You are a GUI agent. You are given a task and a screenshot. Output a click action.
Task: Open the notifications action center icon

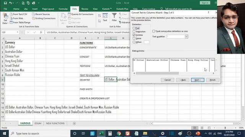tap(239, 134)
